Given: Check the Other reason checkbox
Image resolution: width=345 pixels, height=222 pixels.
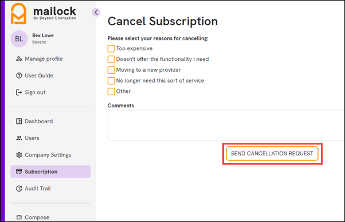Looking at the screenshot, I should [111, 91].
